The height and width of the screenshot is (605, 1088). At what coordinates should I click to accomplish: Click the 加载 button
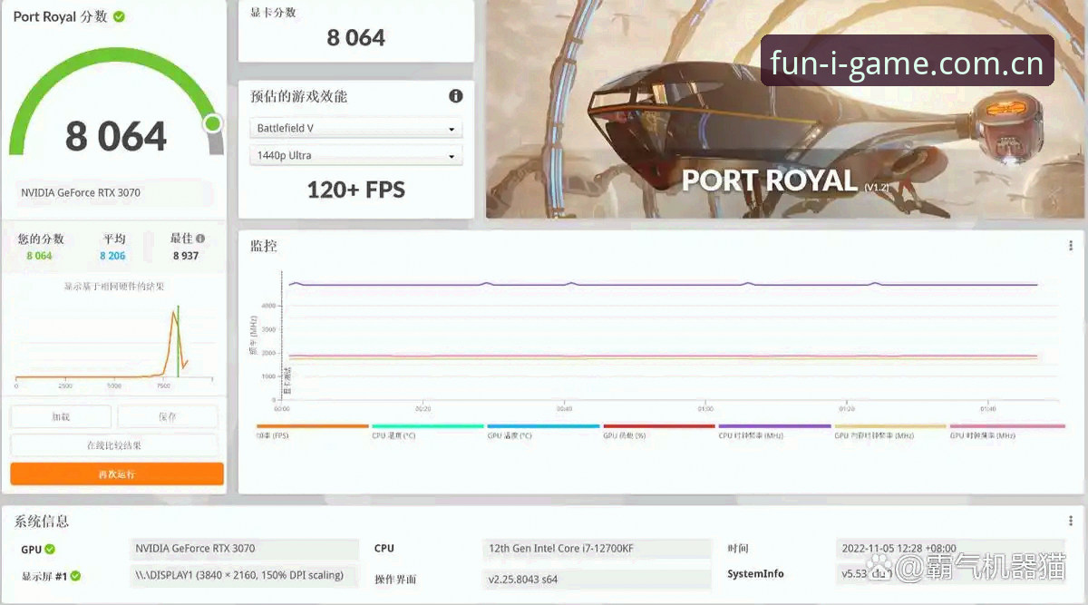[x=61, y=416]
